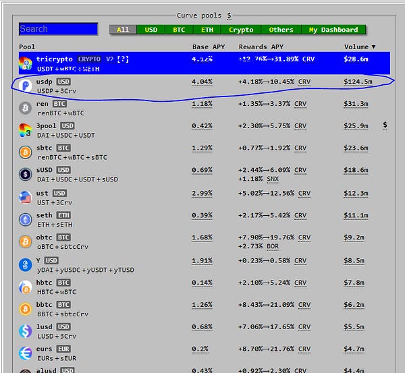Click the tricrypto [?] help marker
The image size is (405, 373).
[123, 59]
